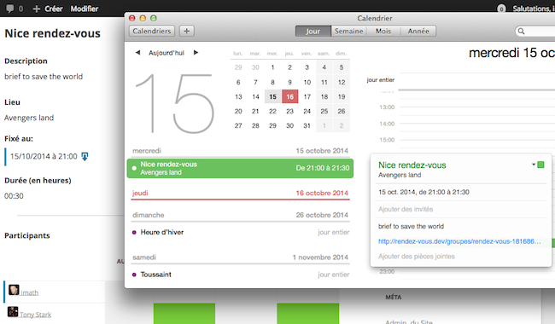Image resolution: width=555 pixels, height=324 pixels.
Task: Select day 22 in mini calendar
Action: click(272, 112)
